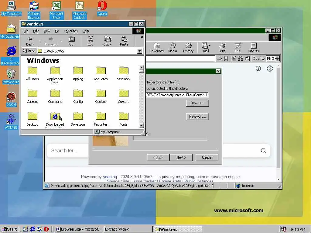Open Microsoft Outlook desktop shortcut
Viewport: 311px width, 233px height.
pyautogui.click(x=79, y=10)
